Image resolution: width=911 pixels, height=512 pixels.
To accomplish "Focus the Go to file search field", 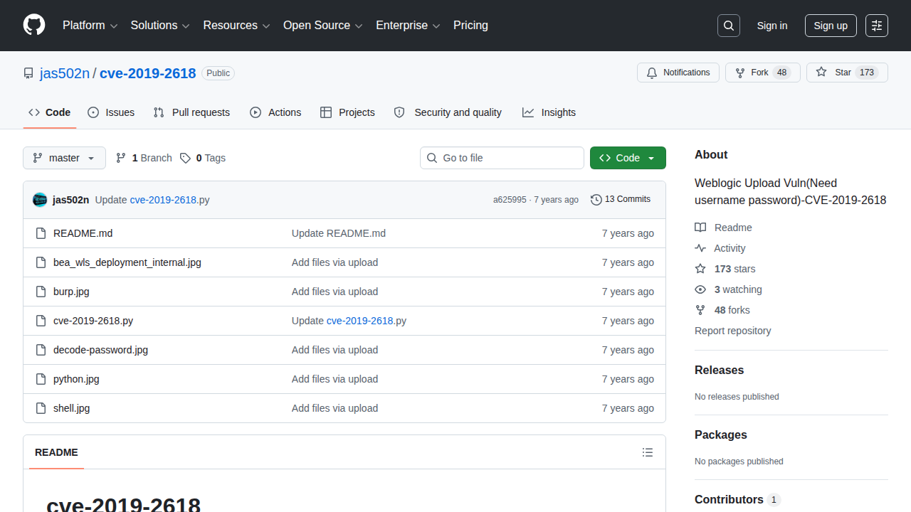I will click(x=502, y=158).
